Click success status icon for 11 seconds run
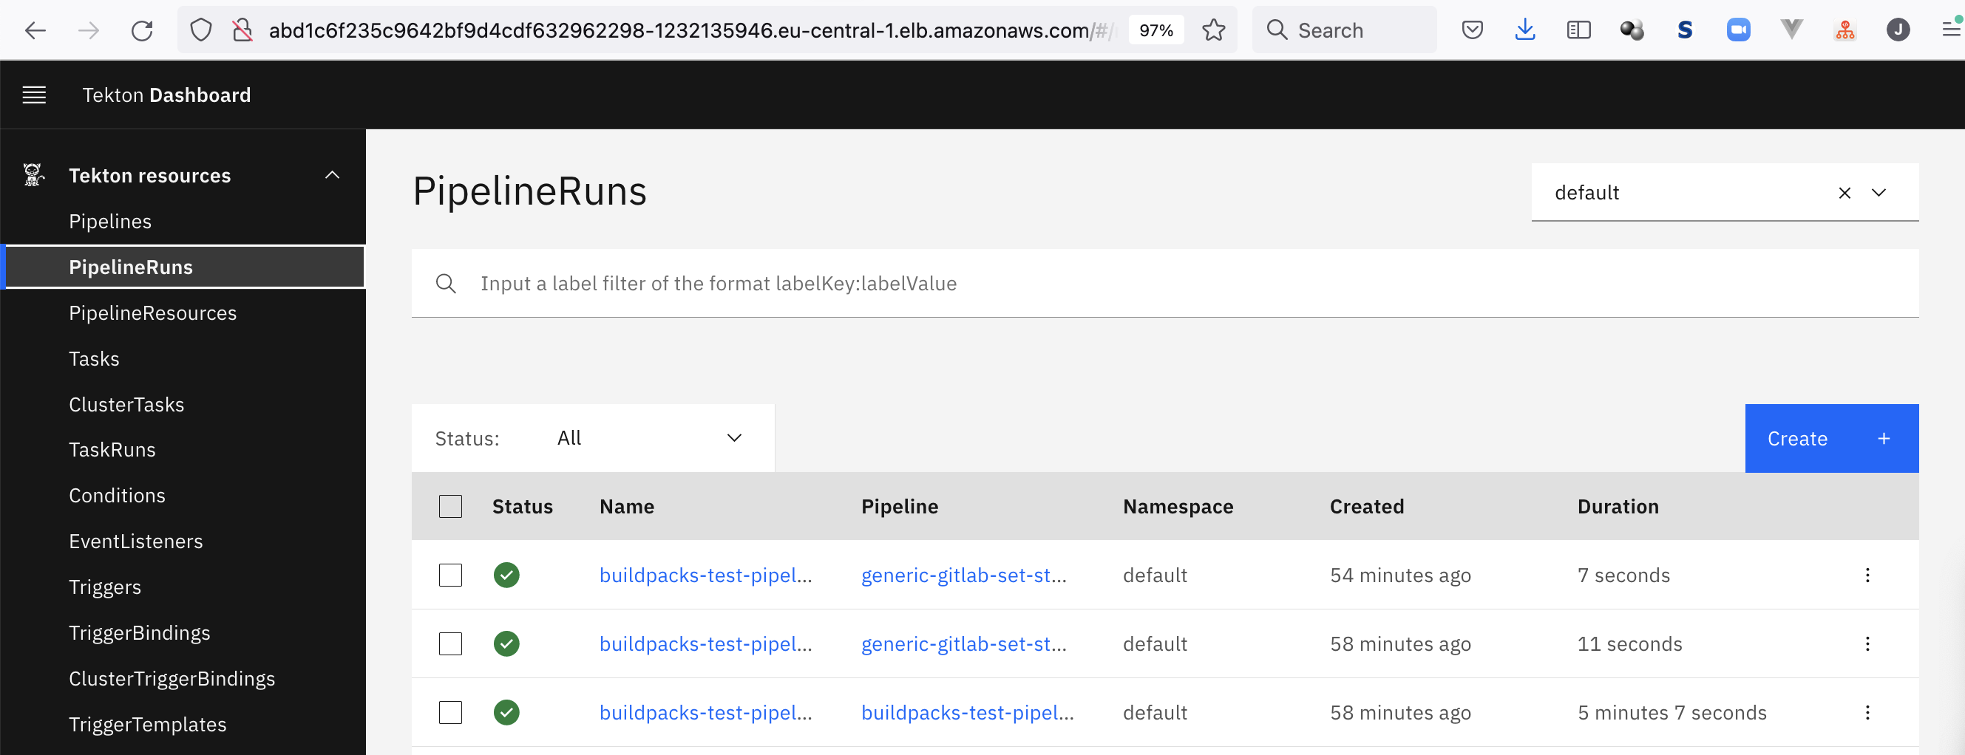 click(x=506, y=643)
